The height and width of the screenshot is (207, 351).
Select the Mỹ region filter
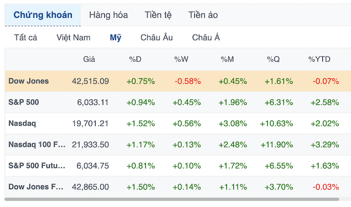pos(116,37)
